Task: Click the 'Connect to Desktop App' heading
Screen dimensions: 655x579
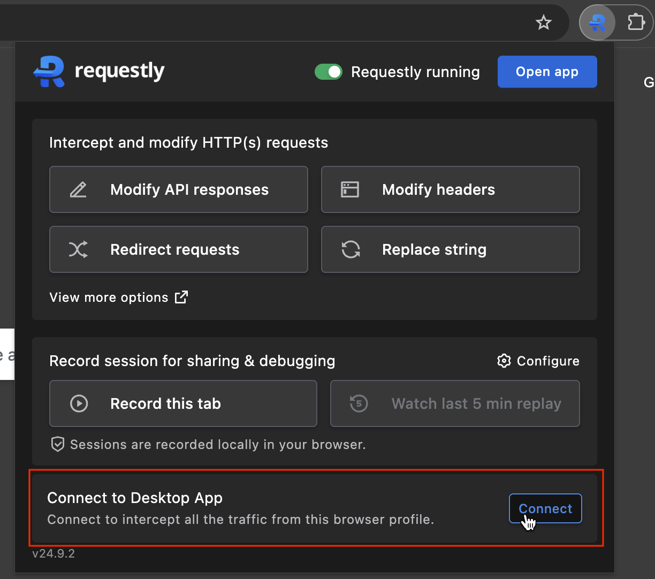Action: [x=135, y=498]
